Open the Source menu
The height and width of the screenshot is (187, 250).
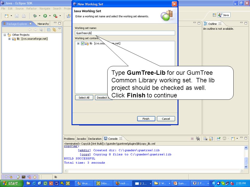20,9
